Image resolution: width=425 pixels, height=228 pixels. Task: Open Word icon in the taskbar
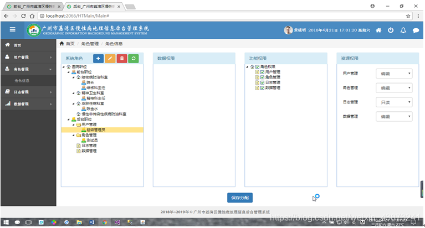tap(92, 222)
